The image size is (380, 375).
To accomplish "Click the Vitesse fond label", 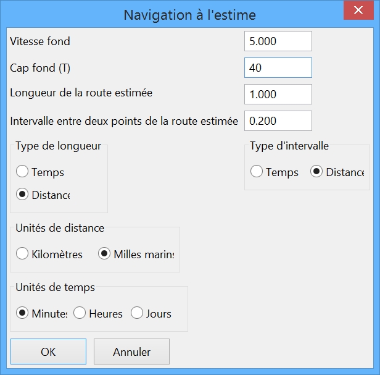I will [x=40, y=41].
